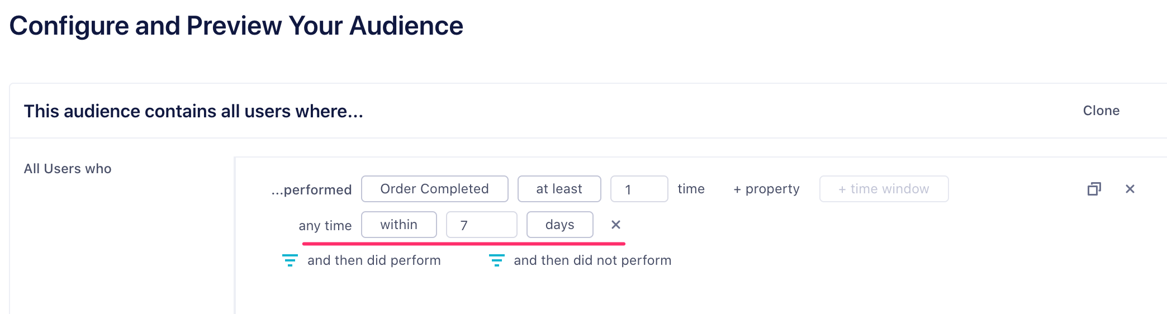This screenshot has width=1167, height=314.
Task: Remove the Order Completed condition row
Action: point(1130,189)
